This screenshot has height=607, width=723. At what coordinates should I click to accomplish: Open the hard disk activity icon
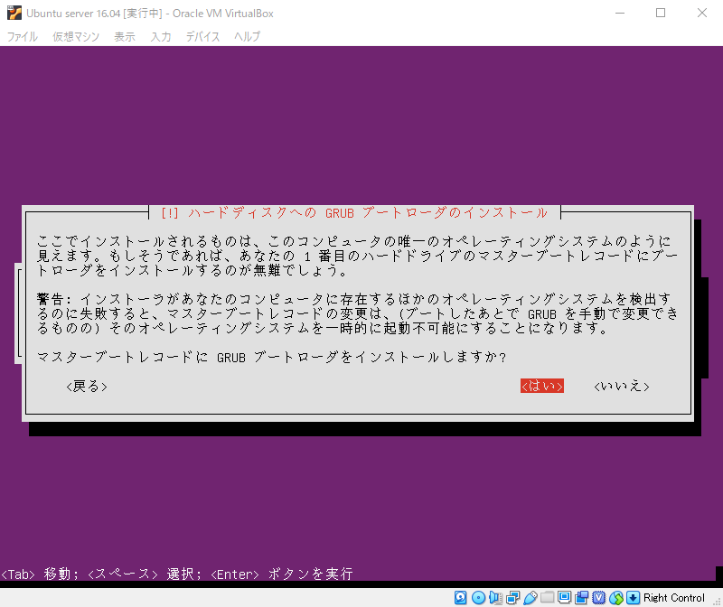(x=460, y=597)
